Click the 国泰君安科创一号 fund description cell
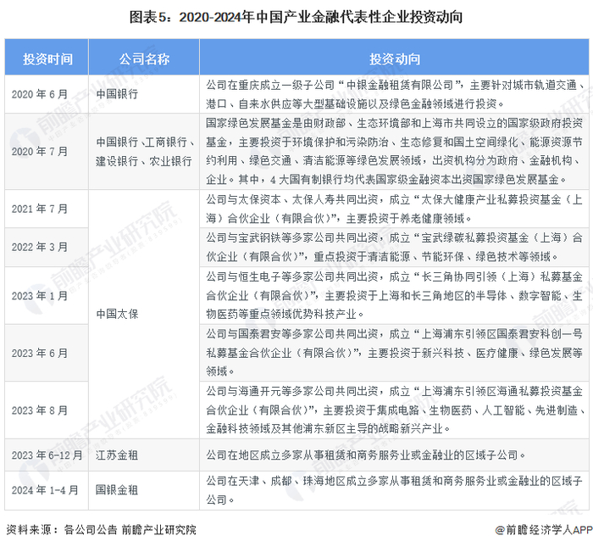 (395, 353)
